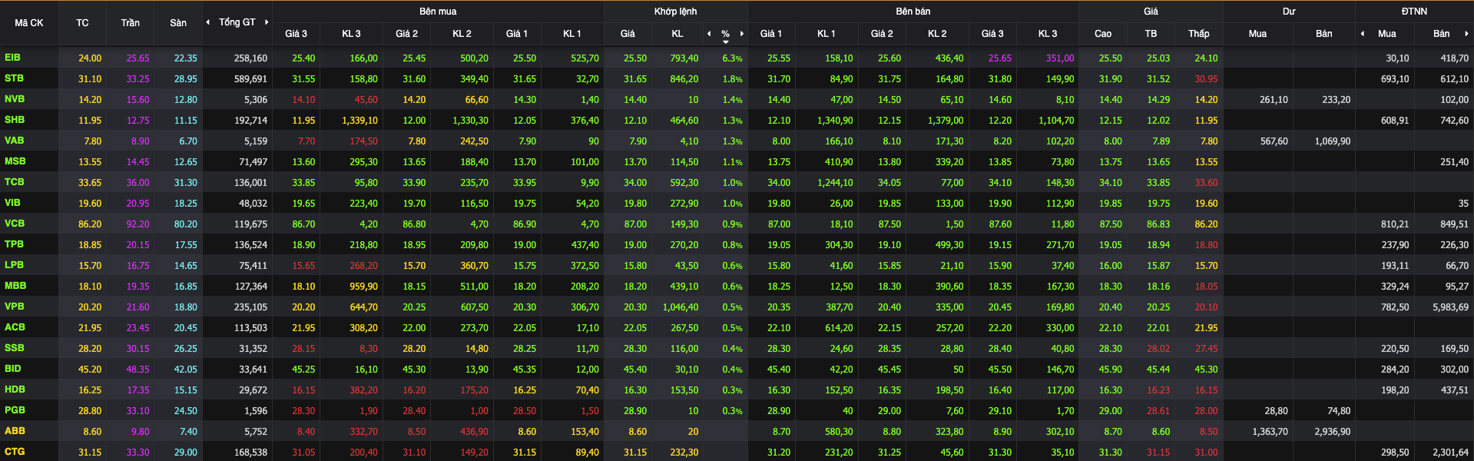Choose the PGB stock symbol
1474x461 pixels.
point(15,410)
